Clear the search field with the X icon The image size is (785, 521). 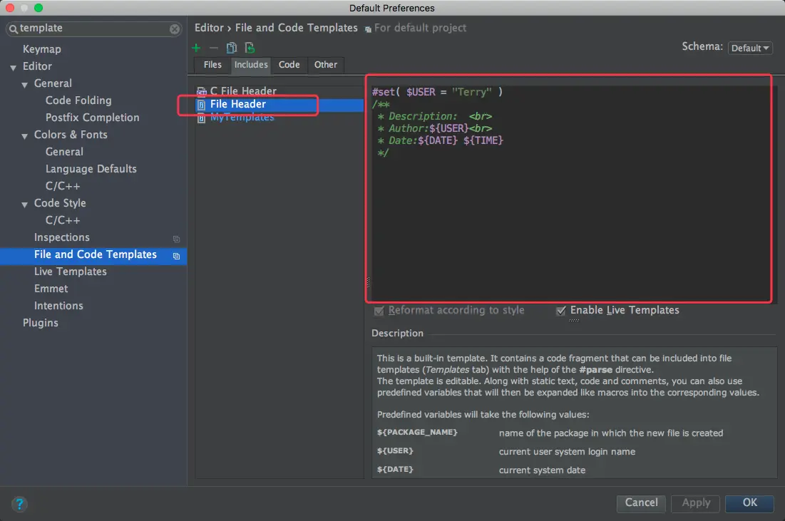point(174,29)
